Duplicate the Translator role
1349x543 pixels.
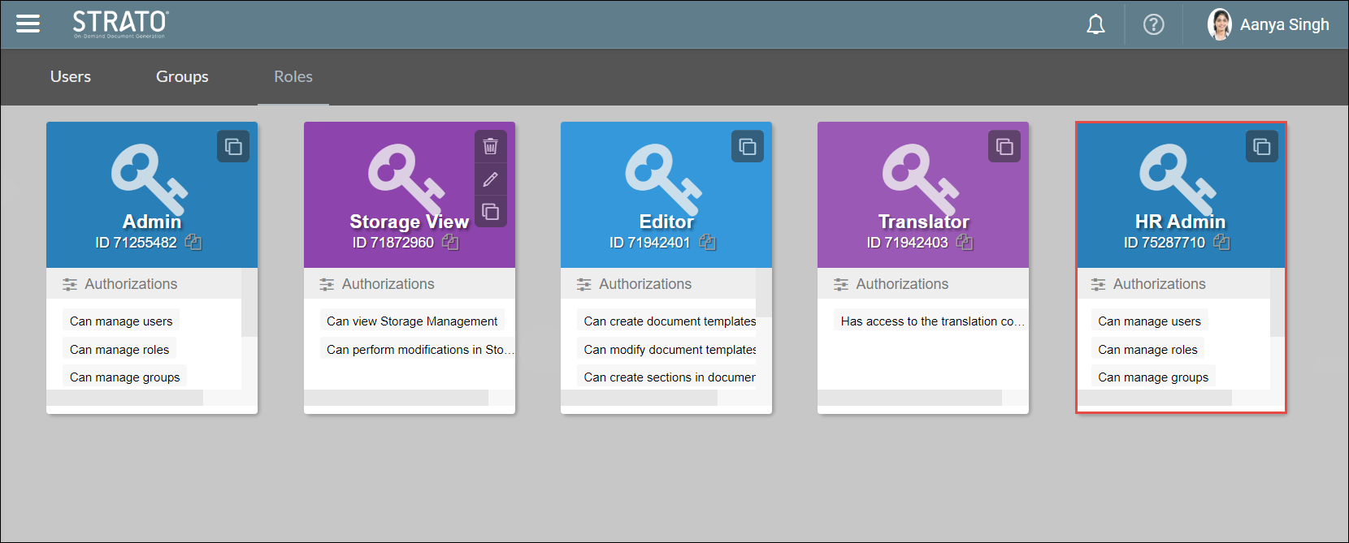tap(1004, 147)
